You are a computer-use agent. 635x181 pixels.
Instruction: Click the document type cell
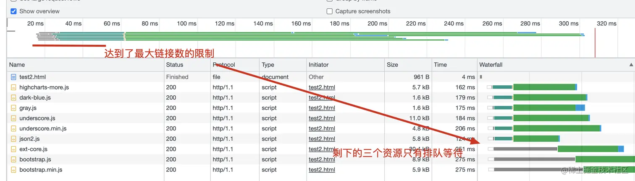[275, 77]
